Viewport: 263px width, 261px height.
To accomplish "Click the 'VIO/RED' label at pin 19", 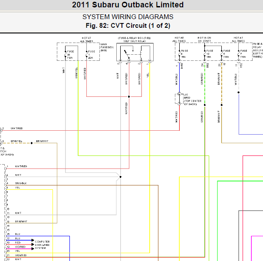I will coord(20,247).
